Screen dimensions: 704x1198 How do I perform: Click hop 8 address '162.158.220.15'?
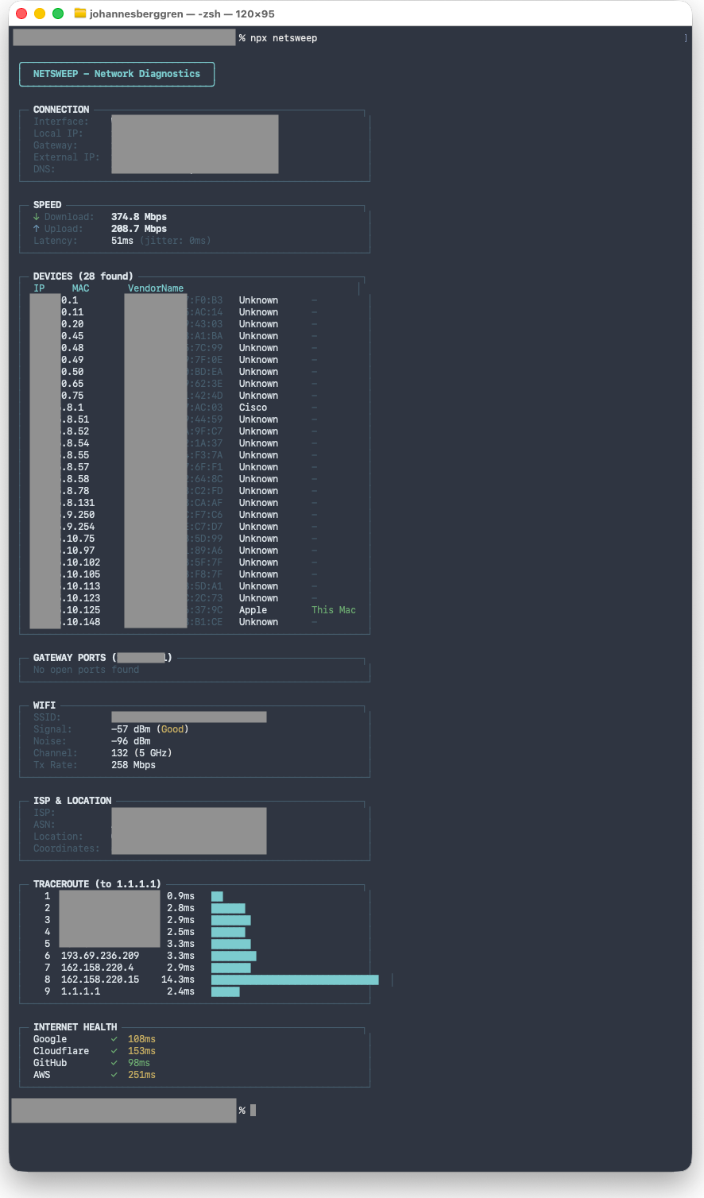point(100,980)
